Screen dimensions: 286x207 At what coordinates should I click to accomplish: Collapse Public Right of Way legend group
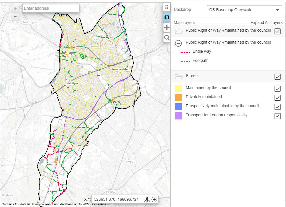[178, 43]
